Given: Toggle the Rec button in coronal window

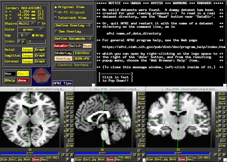Looking at the screenshot, I should [190, 159].
